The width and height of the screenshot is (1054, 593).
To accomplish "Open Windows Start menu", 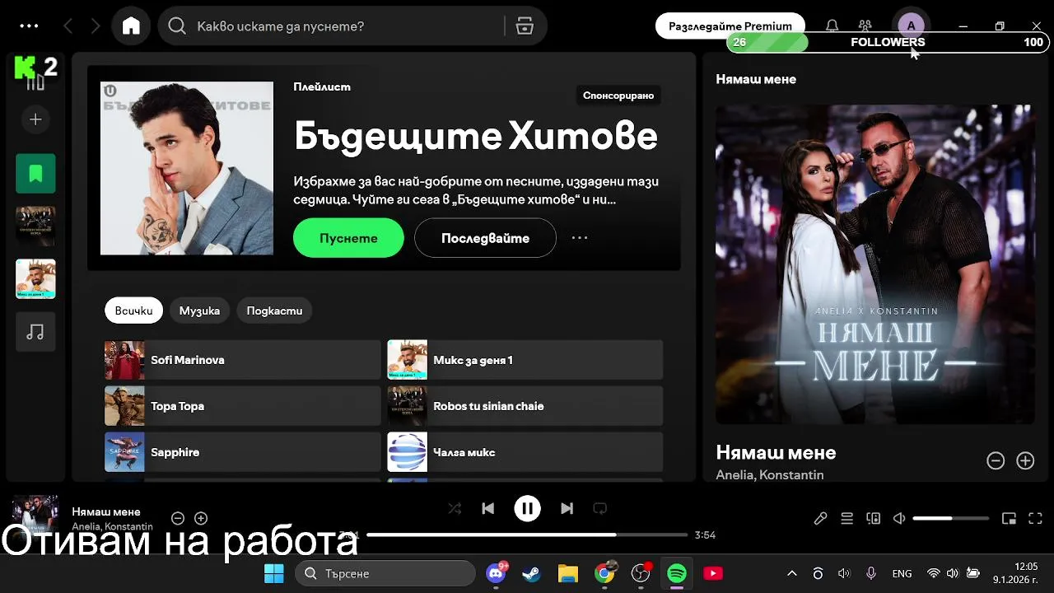I will (x=273, y=573).
